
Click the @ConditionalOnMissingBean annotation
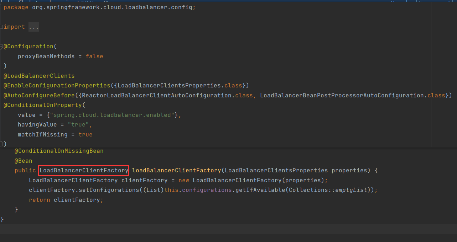pyautogui.click(x=59, y=151)
